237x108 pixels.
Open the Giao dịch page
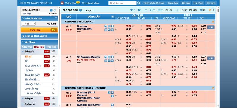(x=173, y=3)
